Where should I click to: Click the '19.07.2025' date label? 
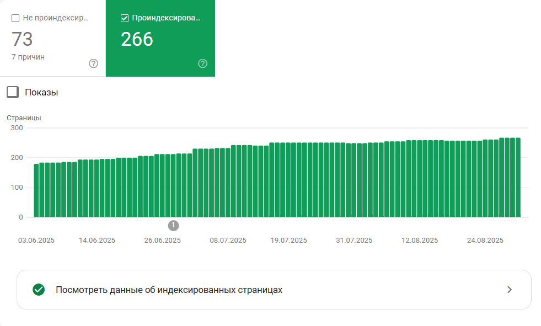pyautogui.click(x=289, y=241)
